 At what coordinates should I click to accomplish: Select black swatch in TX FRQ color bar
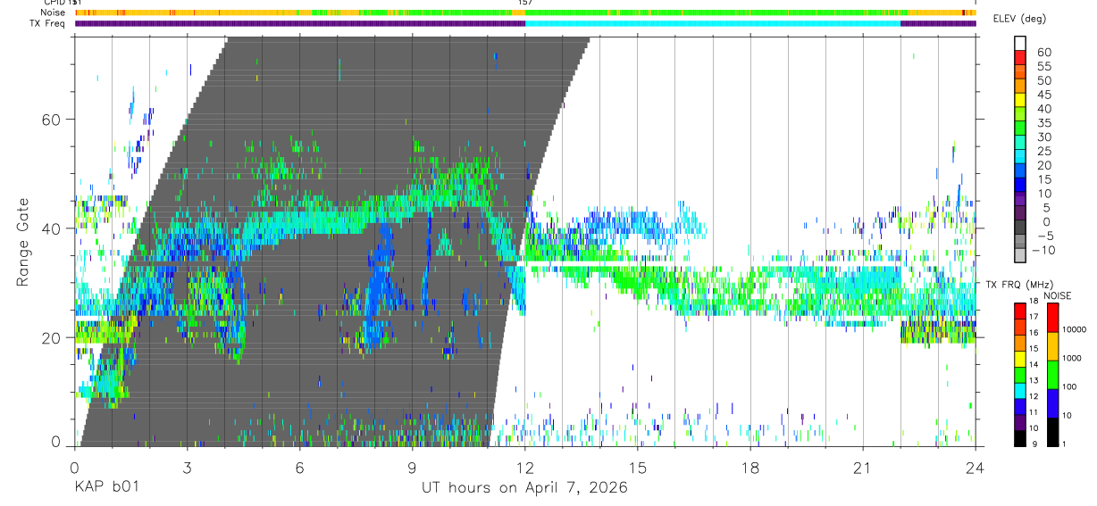coord(1019,439)
